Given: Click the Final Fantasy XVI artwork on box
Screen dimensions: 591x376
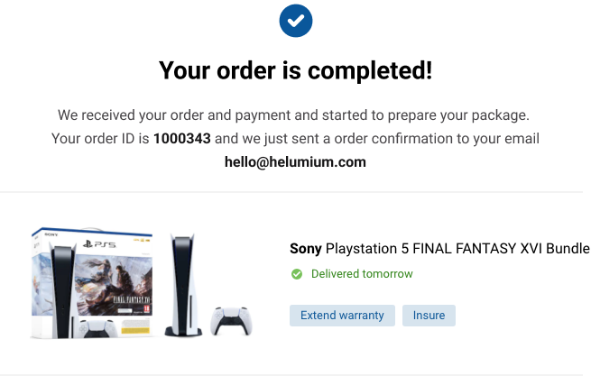Looking at the screenshot, I should [x=114, y=284].
